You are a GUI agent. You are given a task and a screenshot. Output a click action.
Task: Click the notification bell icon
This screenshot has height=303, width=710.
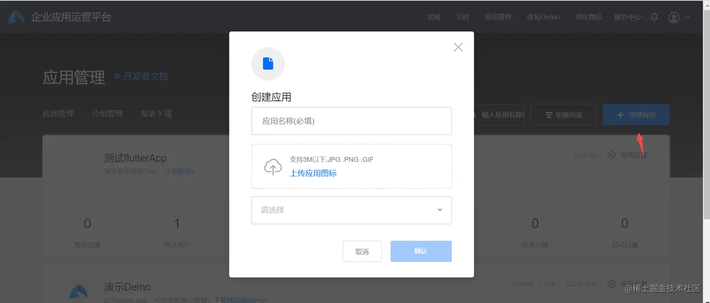(654, 17)
